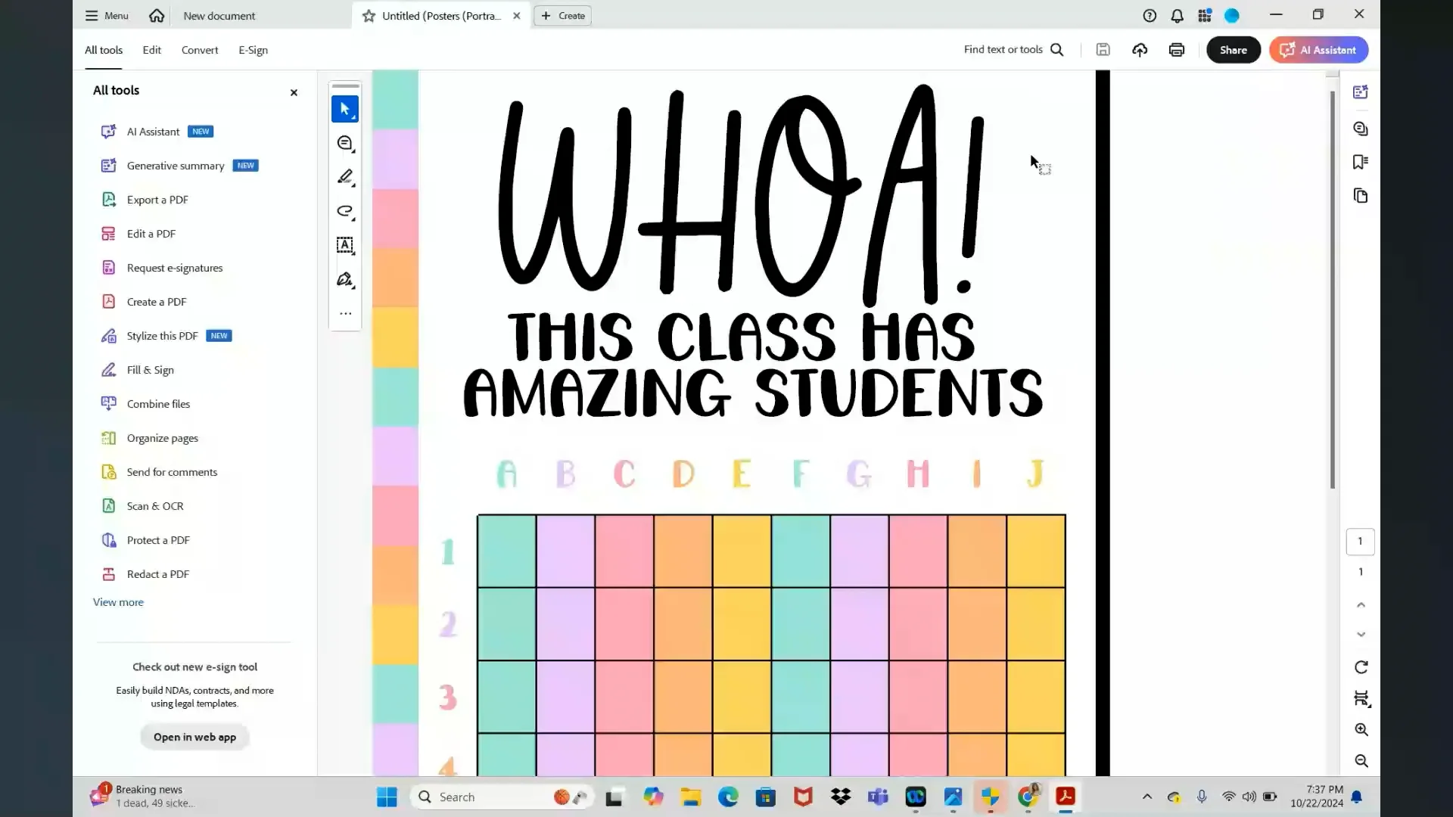Image resolution: width=1453 pixels, height=817 pixels.
Task: Select the Selection tool in toolbar
Action: point(344,109)
